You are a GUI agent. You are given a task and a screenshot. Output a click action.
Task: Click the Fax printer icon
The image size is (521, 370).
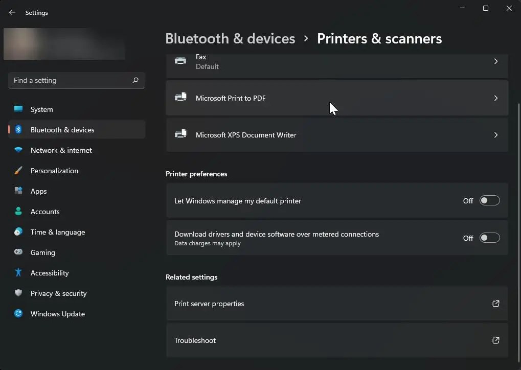[x=180, y=61]
